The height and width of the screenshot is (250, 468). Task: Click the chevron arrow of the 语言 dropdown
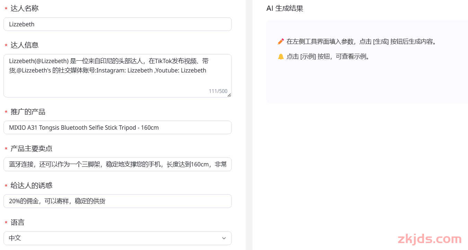[x=224, y=238]
